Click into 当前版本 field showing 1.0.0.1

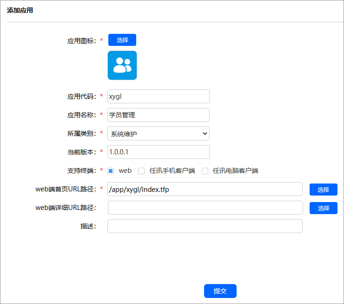point(158,152)
